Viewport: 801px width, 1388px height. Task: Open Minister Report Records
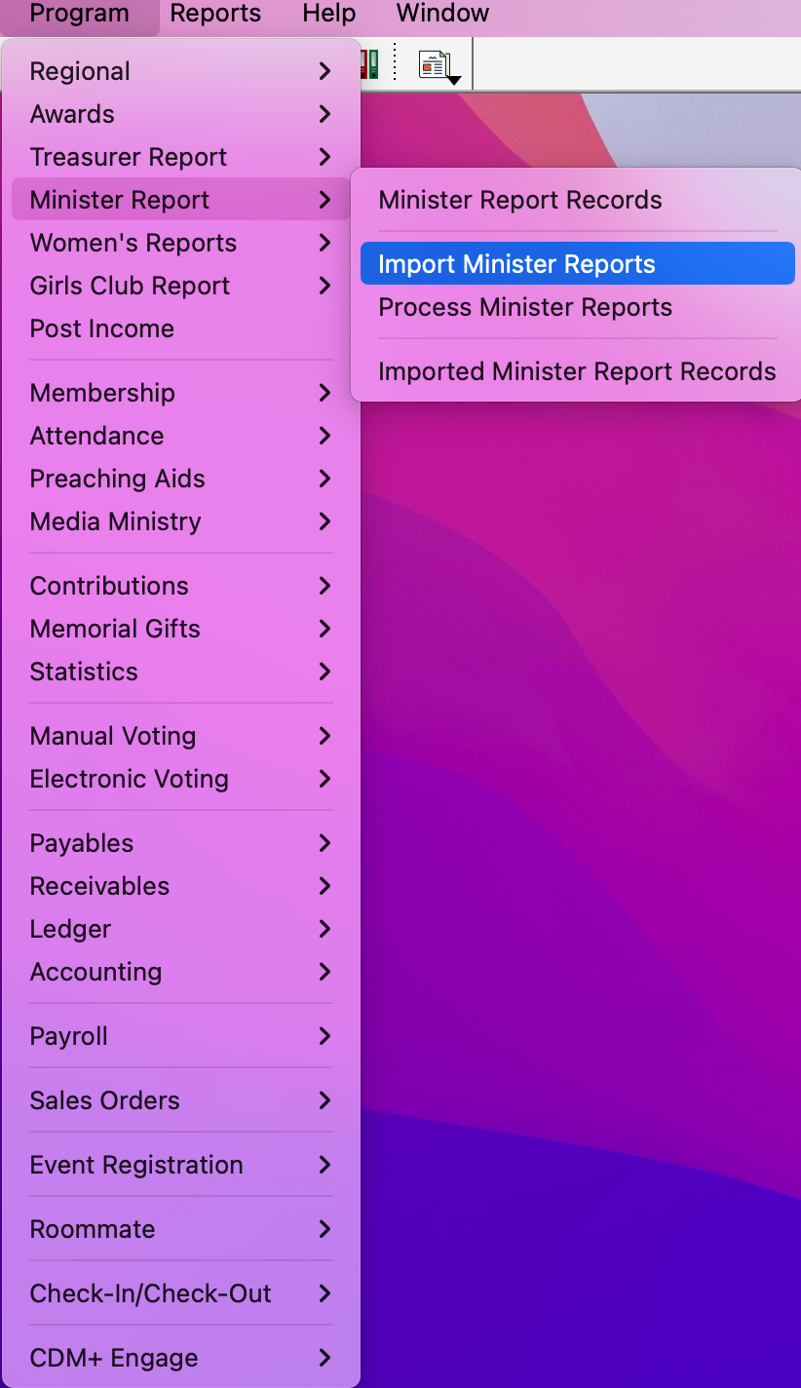coord(520,200)
